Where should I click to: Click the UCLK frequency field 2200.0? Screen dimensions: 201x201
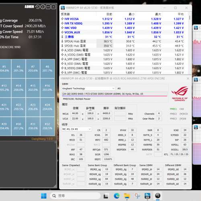tap(107, 119)
